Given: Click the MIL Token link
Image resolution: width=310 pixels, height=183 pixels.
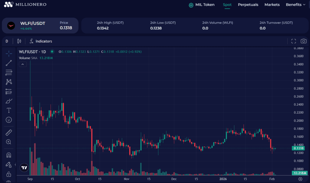Looking at the screenshot, I should coord(202,5).
